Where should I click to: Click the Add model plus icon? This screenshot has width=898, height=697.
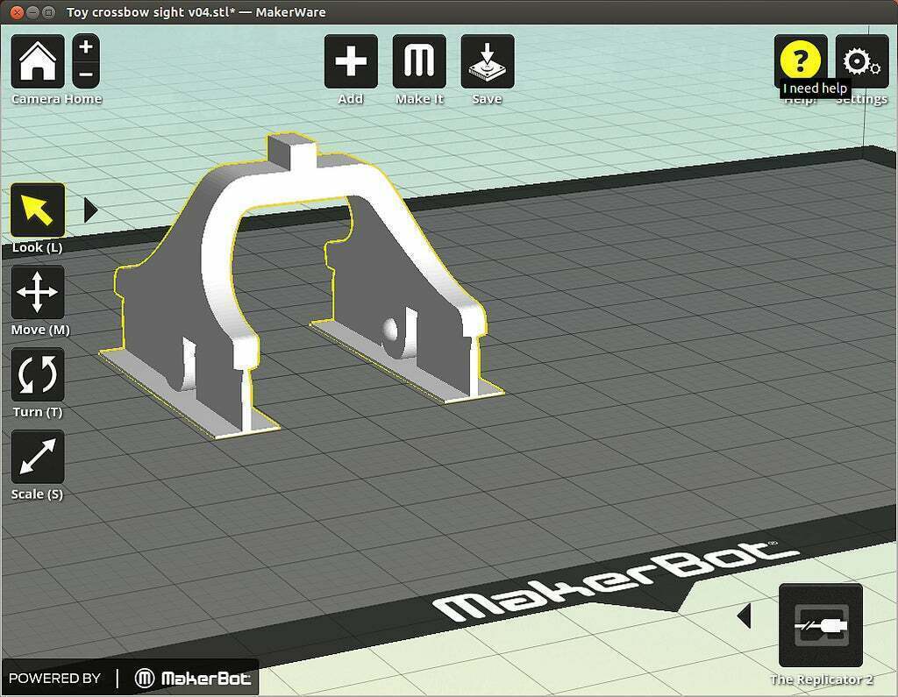point(351,61)
